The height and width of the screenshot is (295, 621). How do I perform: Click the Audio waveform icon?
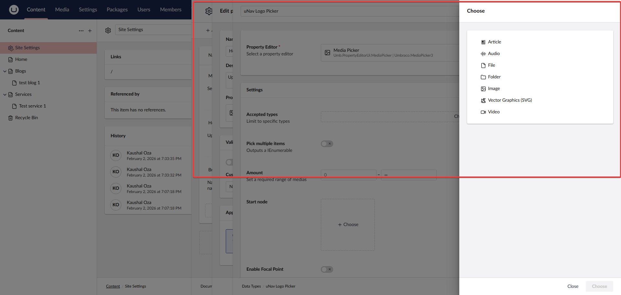(x=483, y=54)
